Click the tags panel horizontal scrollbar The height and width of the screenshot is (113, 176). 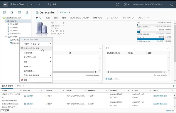(x=136, y=72)
